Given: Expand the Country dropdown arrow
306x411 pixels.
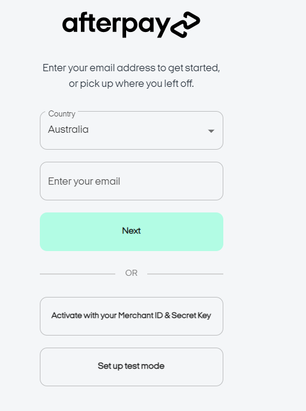Looking at the screenshot, I should (211, 131).
